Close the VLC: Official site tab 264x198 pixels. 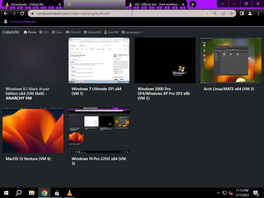(183, 4)
